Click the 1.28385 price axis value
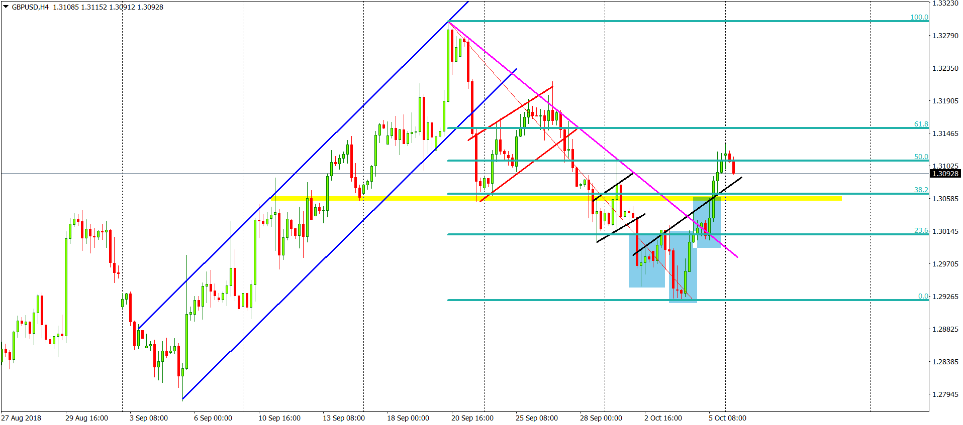 945,362
